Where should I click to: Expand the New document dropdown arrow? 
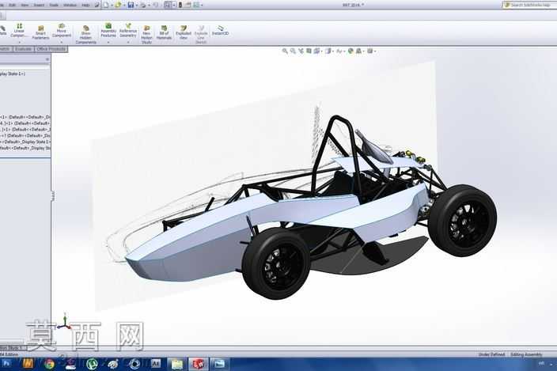tap(112, 6)
